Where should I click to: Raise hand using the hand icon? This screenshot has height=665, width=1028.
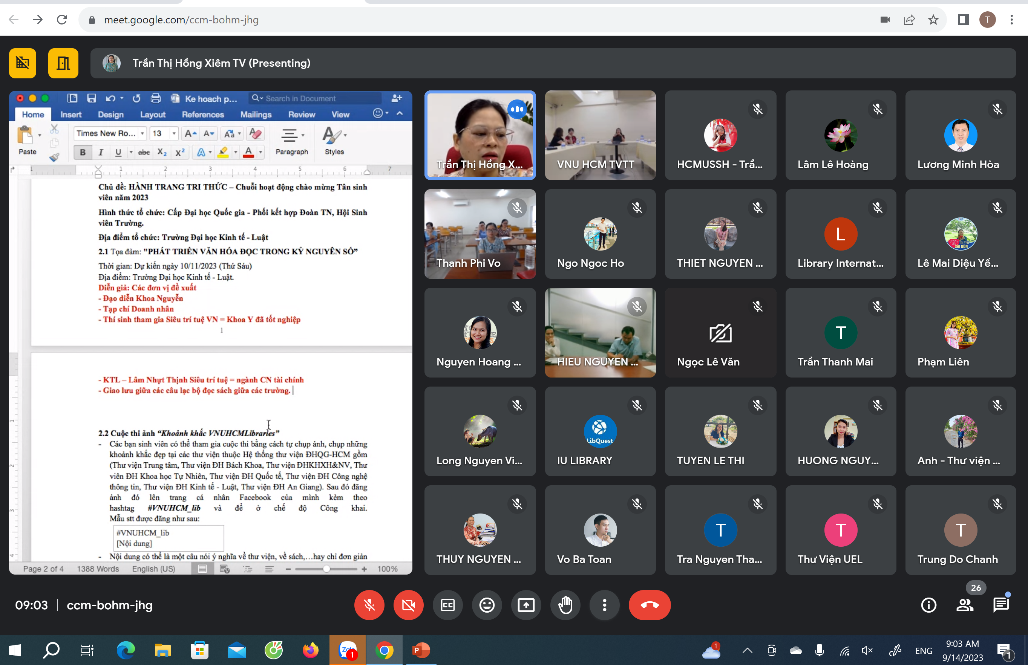(x=565, y=605)
